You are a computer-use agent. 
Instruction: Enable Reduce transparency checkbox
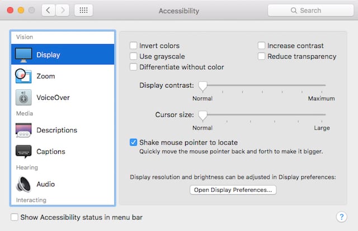click(262, 56)
